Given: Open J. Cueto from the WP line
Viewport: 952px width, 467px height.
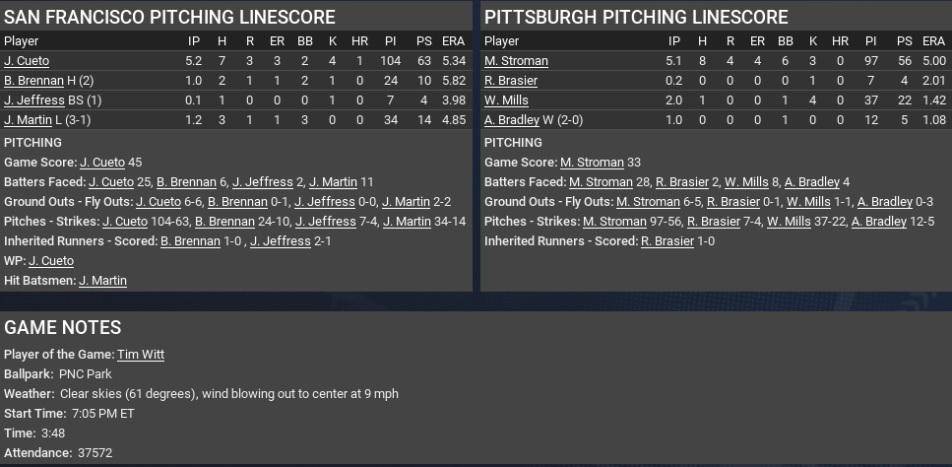Looking at the screenshot, I should click(51, 261).
